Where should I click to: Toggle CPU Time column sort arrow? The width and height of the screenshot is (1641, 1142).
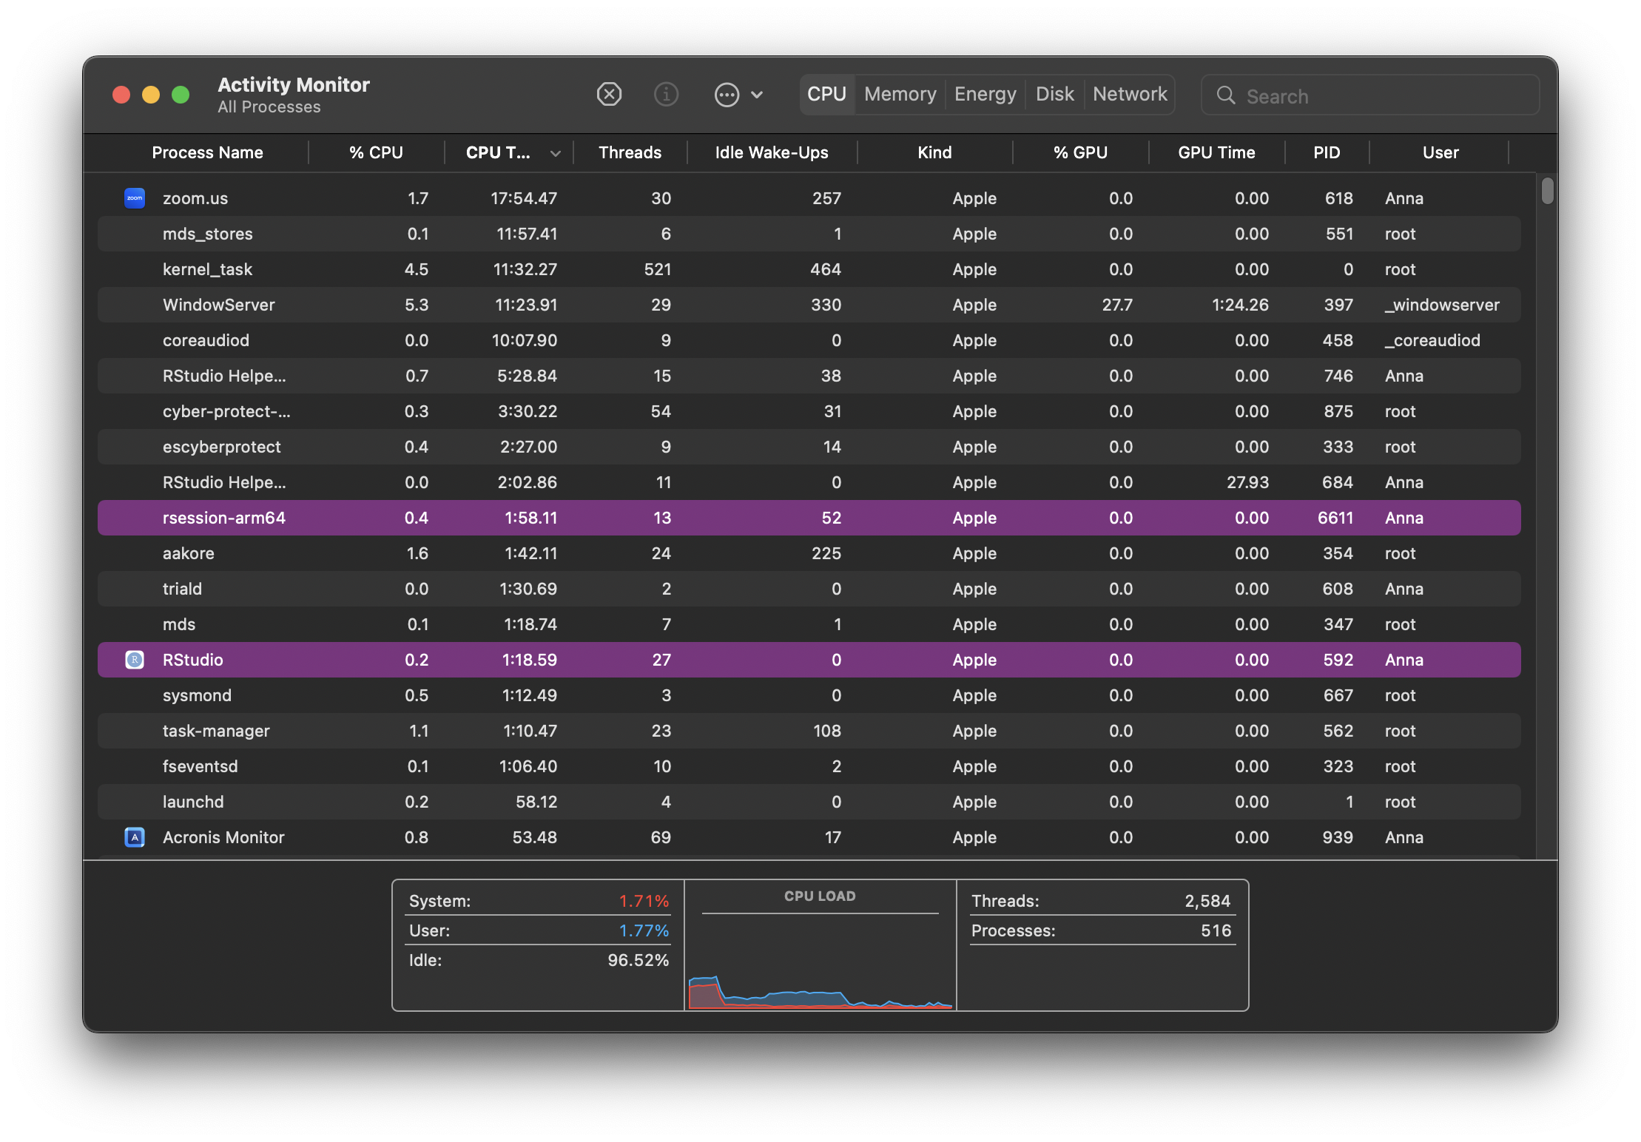click(555, 153)
